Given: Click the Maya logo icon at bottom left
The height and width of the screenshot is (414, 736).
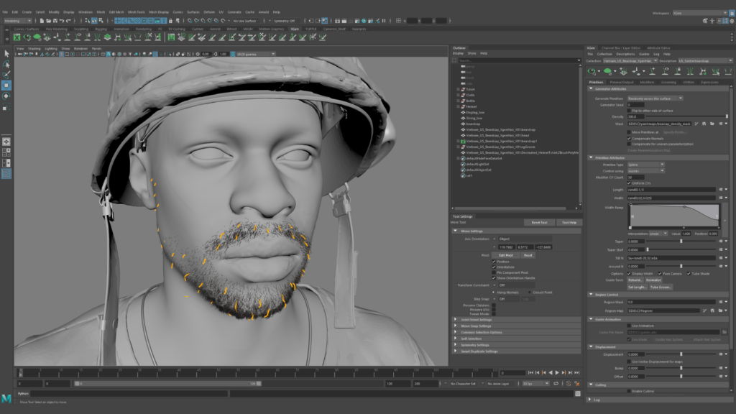Looking at the screenshot, I should tap(6, 397).
